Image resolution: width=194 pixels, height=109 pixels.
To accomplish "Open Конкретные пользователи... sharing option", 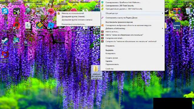I will click(79, 24).
